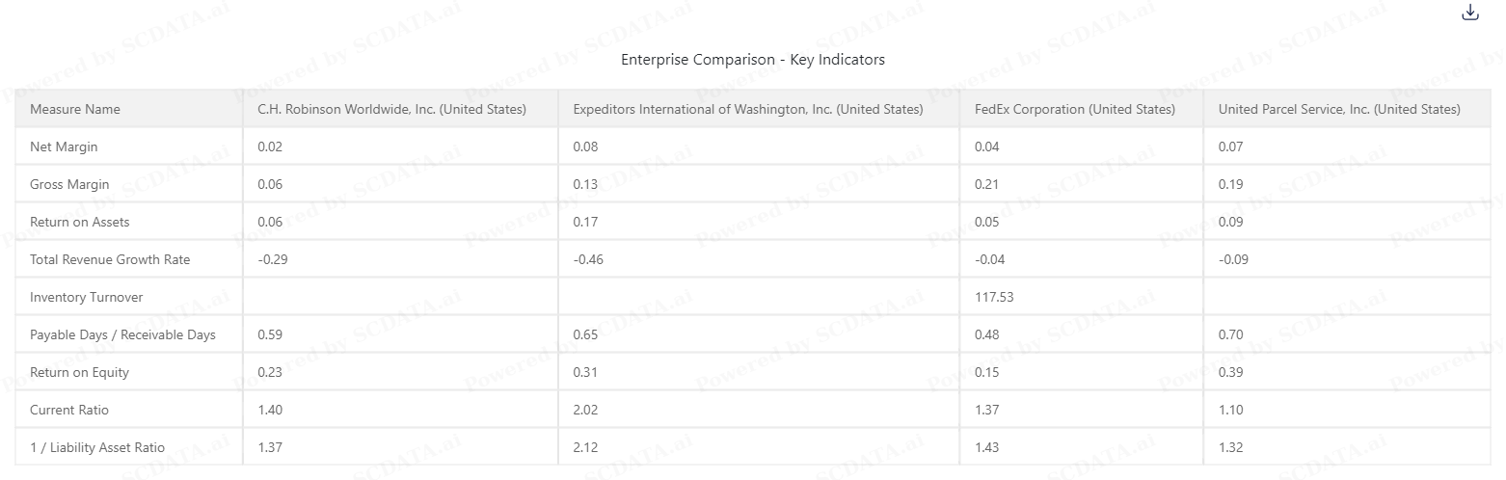Click the United Parcel Service column header
Screen dimensions: 1506x480
point(1339,109)
